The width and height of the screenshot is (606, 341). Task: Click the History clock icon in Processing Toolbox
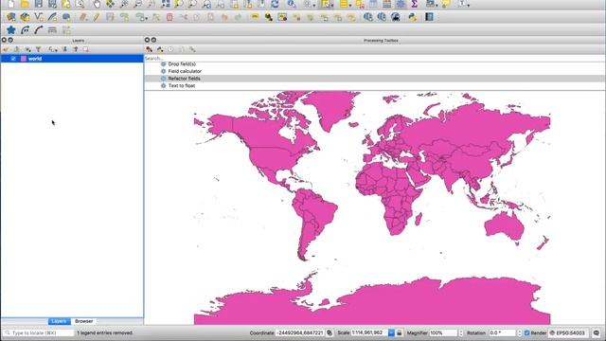[x=170, y=49]
